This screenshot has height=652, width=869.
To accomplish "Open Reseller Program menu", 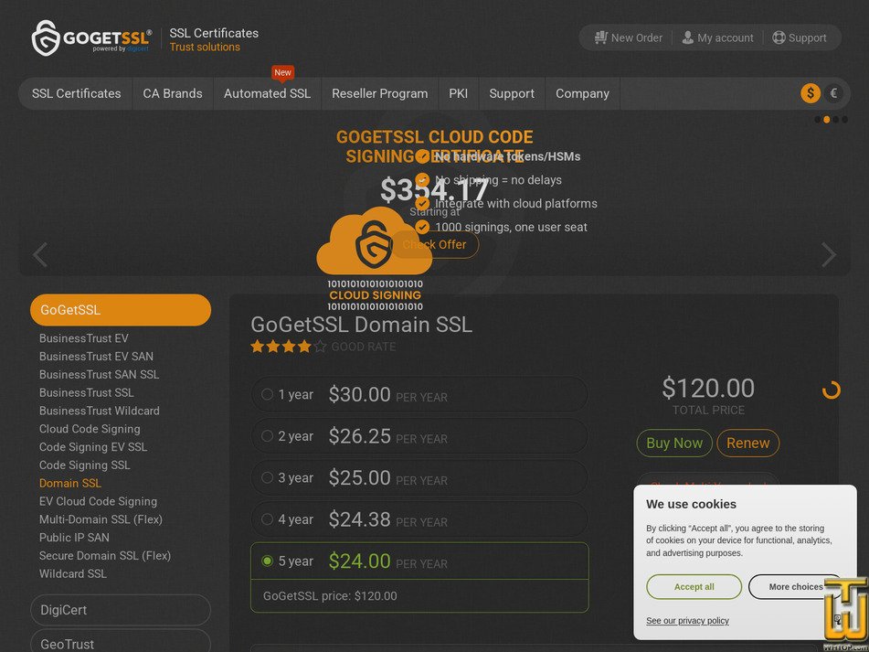I will pos(379,93).
